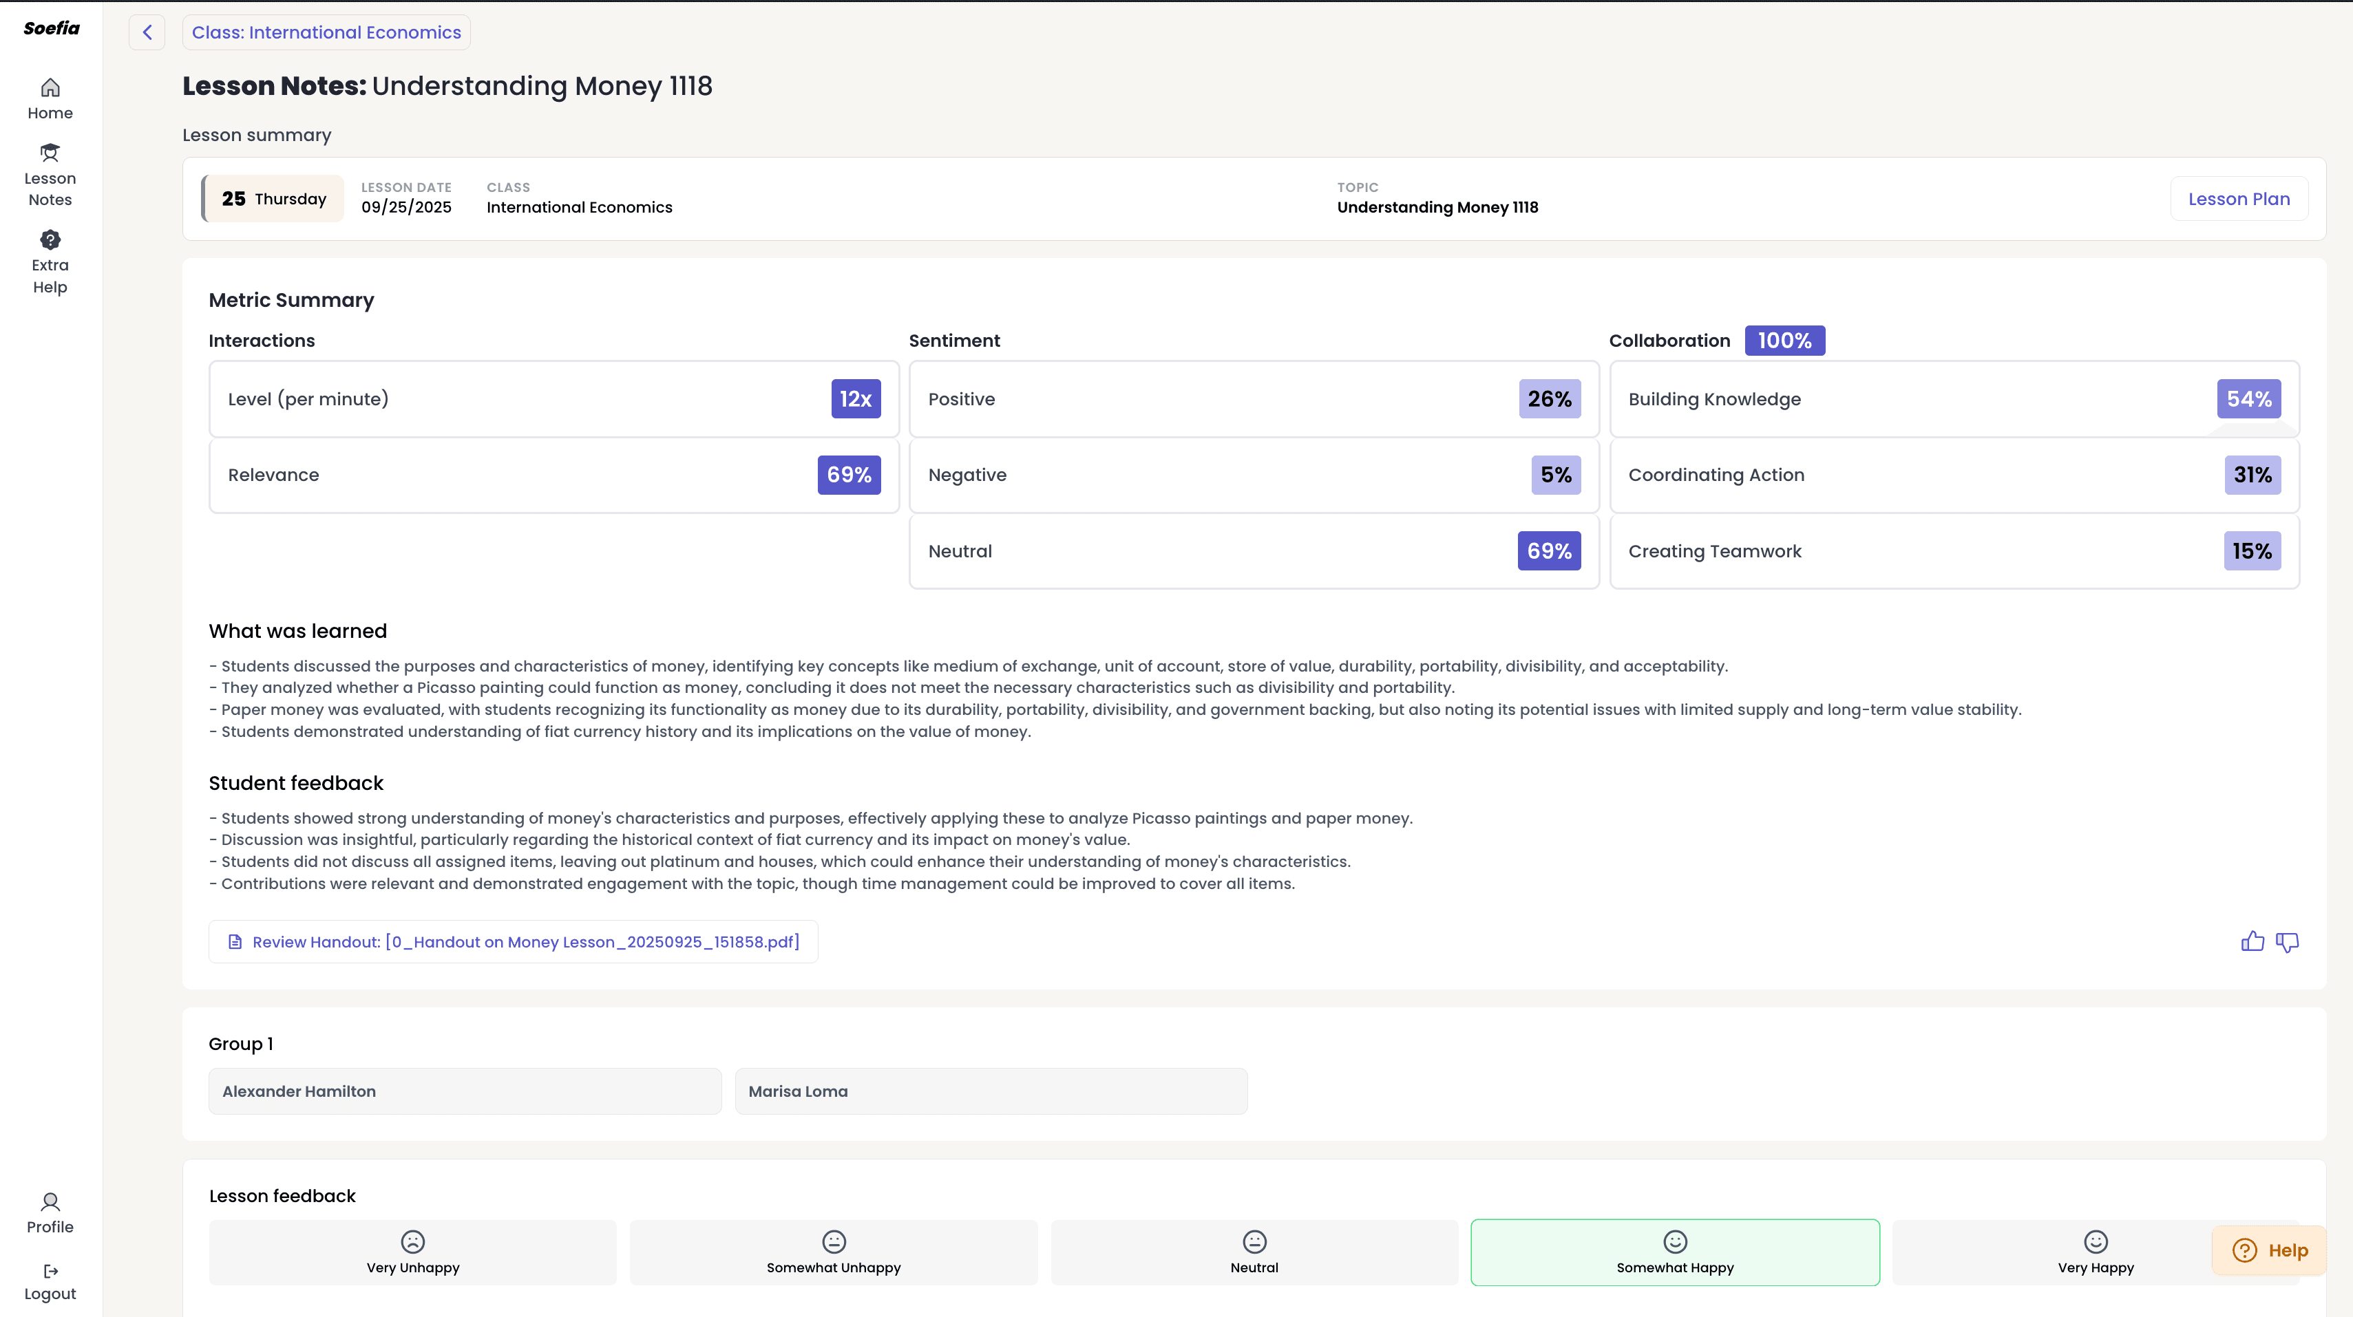Image resolution: width=2353 pixels, height=1317 pixels.
Task: Click the Logout icon
Action: tap(50, 1272)
